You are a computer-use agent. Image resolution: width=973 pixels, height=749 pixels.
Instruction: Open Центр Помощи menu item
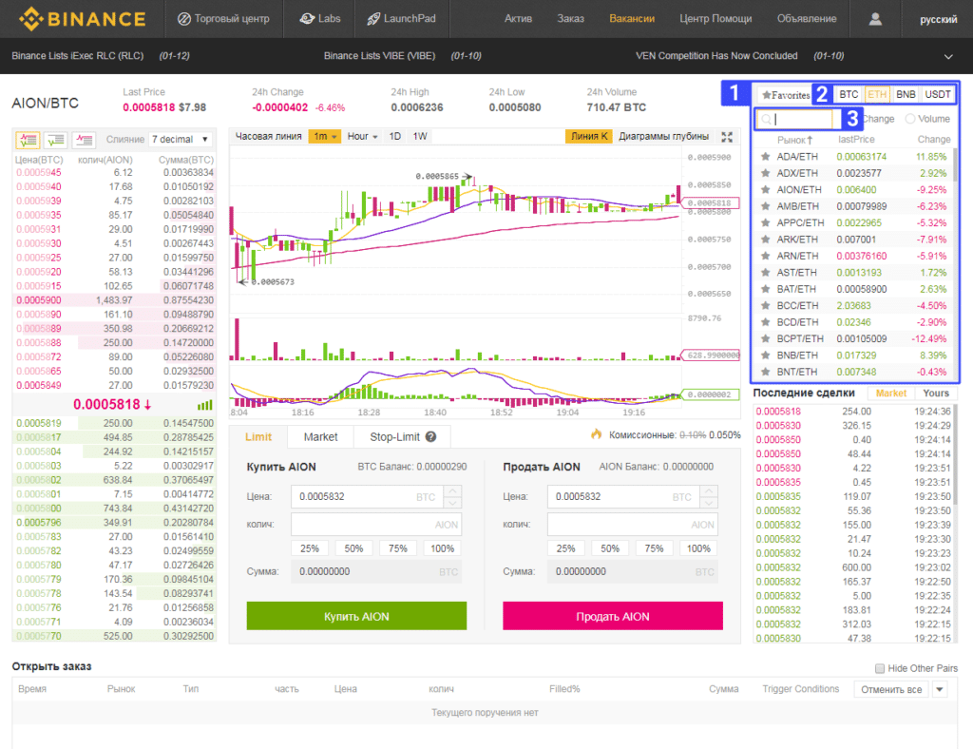tap(715, 19)
